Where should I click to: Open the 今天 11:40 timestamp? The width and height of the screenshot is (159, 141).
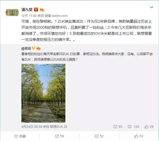coord(29,16)
